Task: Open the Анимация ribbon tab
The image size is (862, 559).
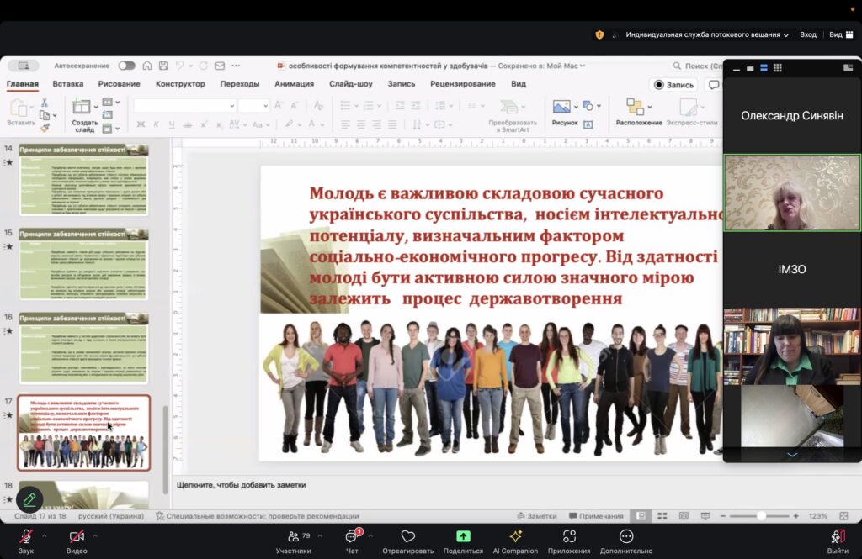Action: tap(294, 84)
